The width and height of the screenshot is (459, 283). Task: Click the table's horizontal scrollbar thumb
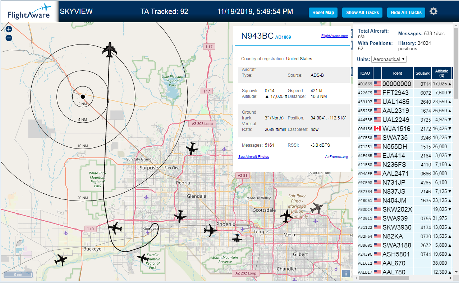[384, 278]
